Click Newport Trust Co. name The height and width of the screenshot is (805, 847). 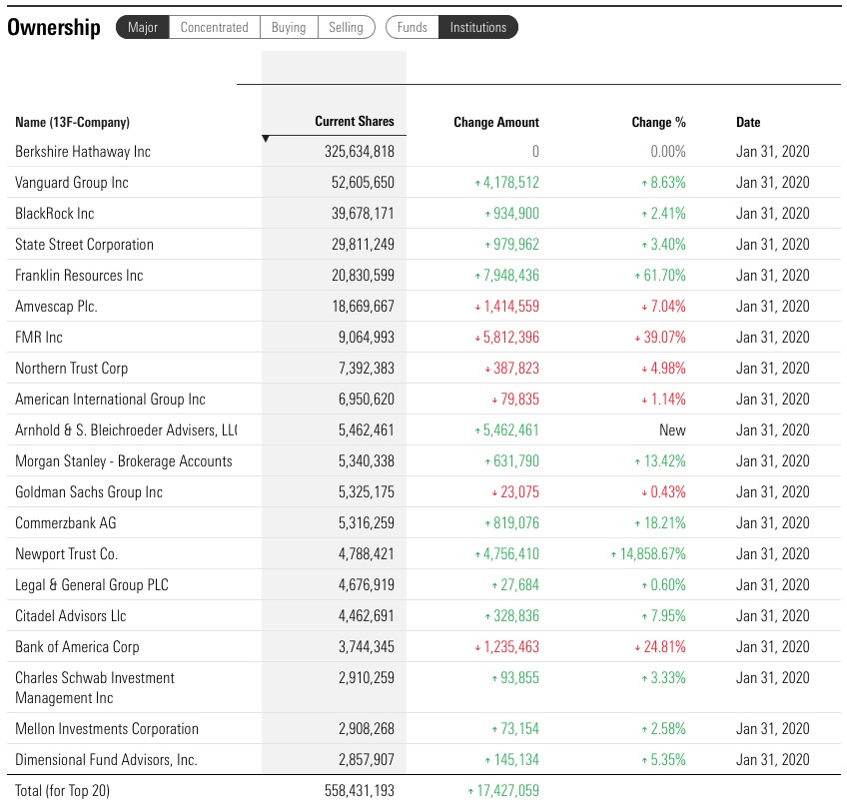pyautogui.click(x=66, y=554)
